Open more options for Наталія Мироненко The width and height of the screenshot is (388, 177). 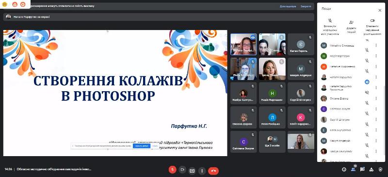click(x=376, y=66)
